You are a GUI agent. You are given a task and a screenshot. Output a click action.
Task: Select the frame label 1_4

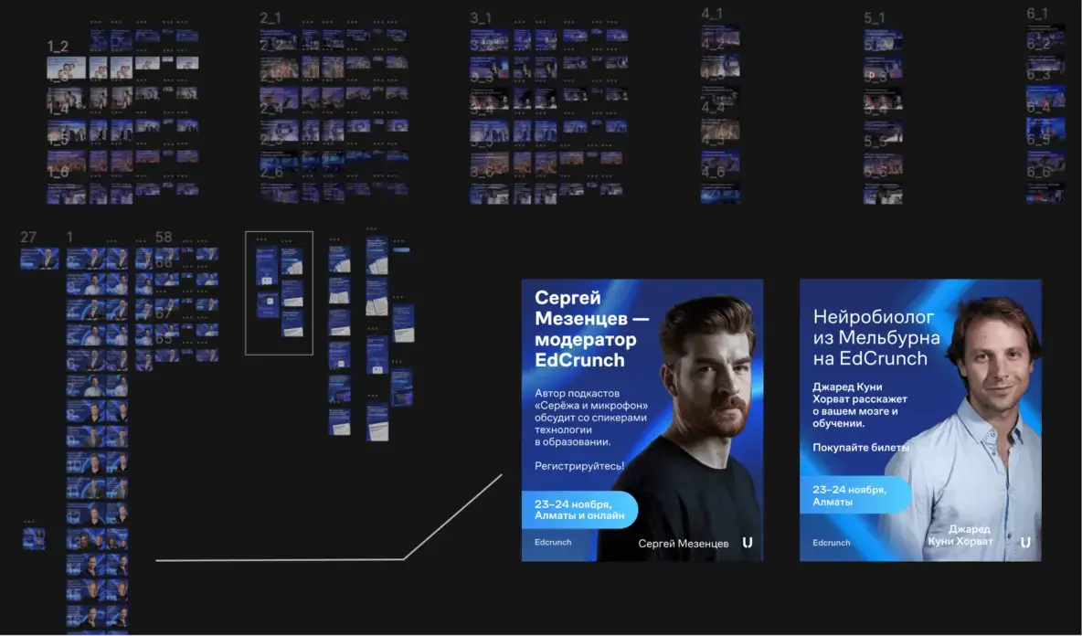[x=58, y=109]
